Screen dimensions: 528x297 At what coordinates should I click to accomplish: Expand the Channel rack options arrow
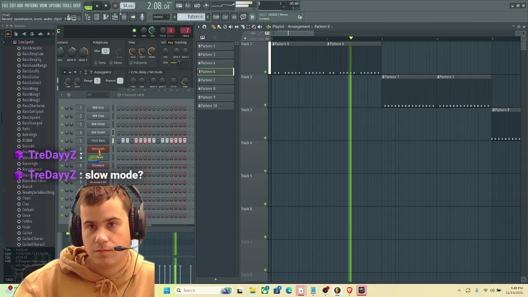[x=61, y=95]
